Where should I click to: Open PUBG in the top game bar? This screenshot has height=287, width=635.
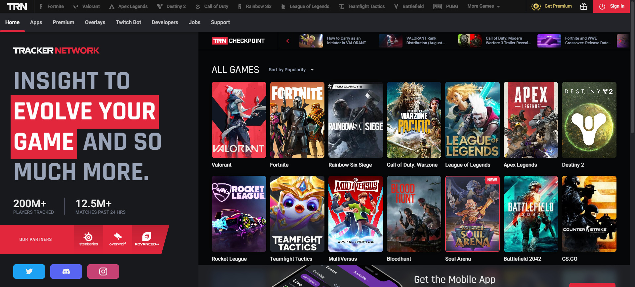(x=445, y=6)
